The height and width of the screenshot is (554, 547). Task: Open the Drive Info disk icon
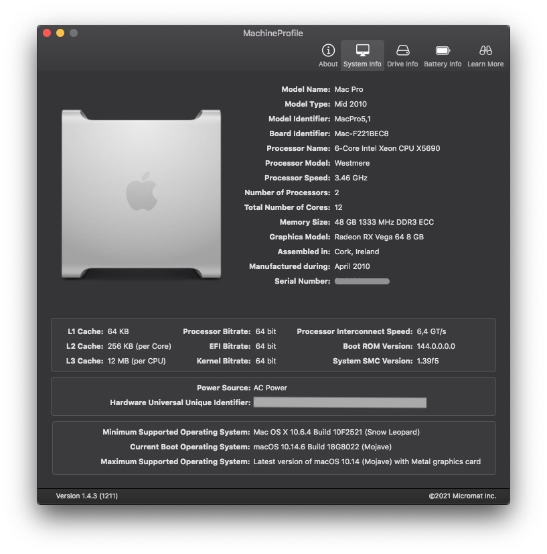402,50
